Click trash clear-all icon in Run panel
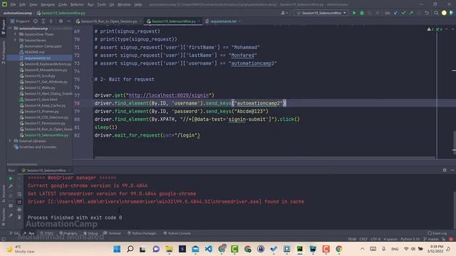Image resolution: width=456 pixels, height=256 pixels. [19, 217]
